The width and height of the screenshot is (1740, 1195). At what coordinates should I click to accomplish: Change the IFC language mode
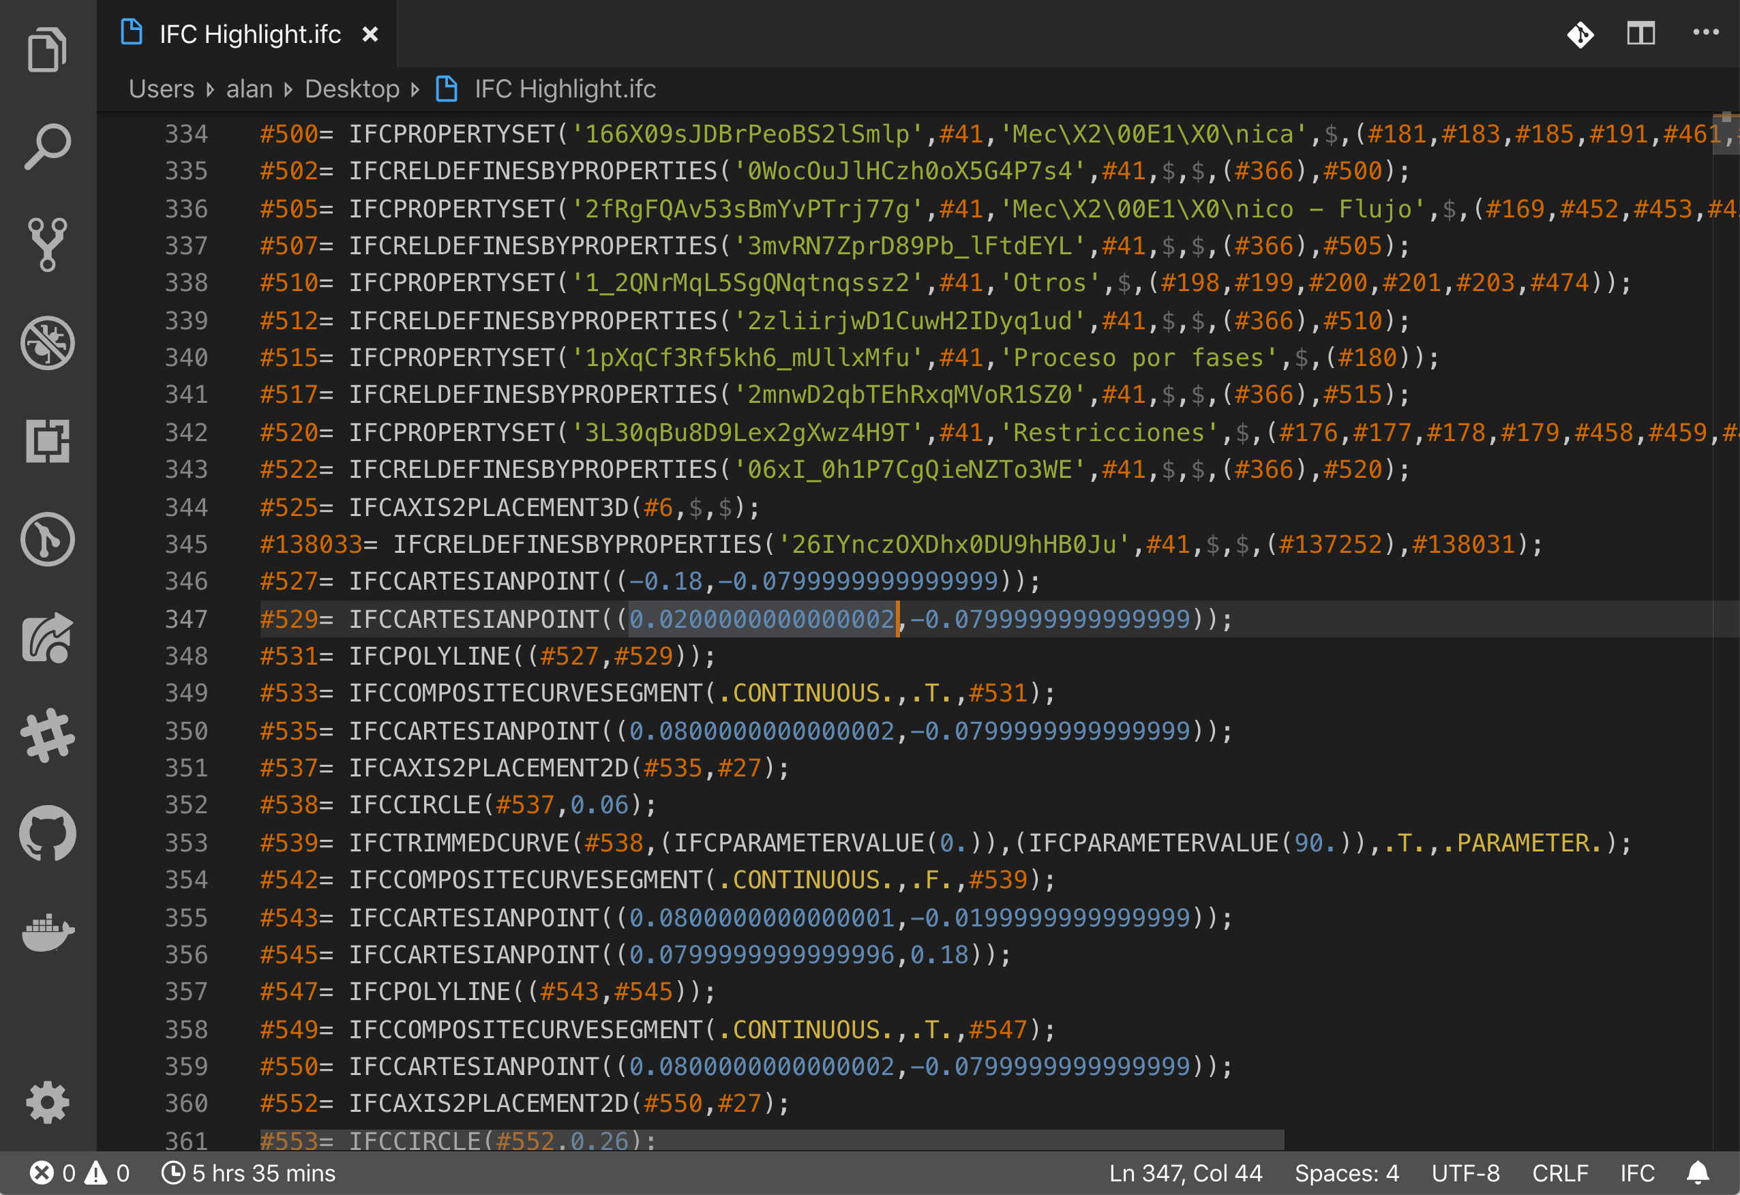click(1638, 1173)
